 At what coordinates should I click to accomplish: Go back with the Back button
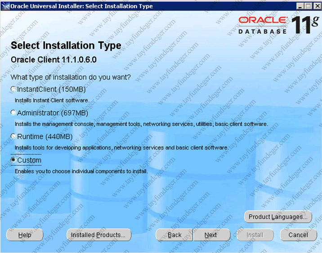174,235
